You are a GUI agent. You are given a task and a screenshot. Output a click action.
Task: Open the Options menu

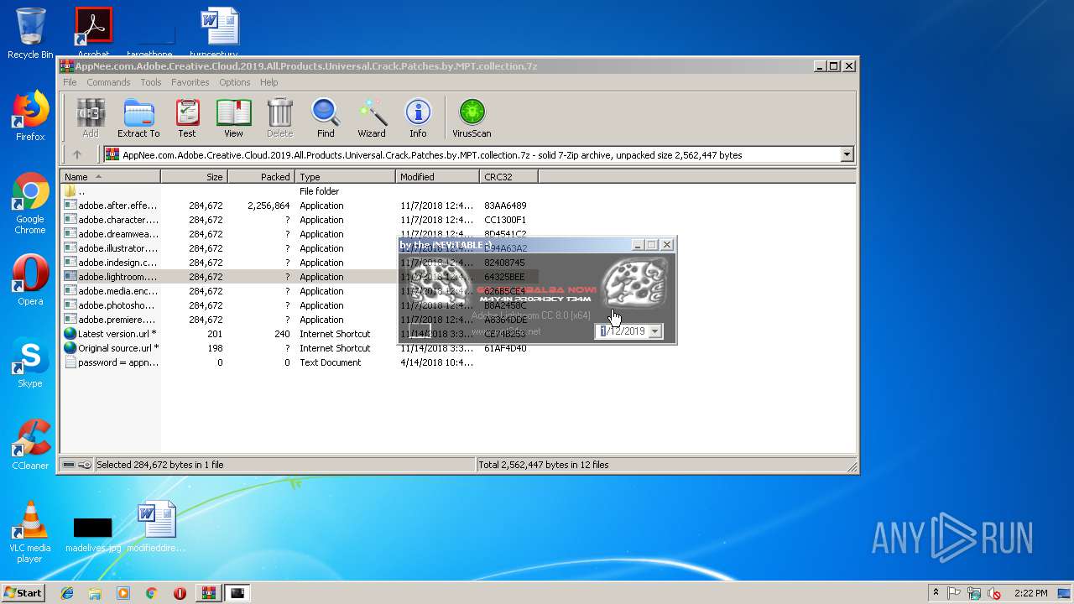click(235, 82)
